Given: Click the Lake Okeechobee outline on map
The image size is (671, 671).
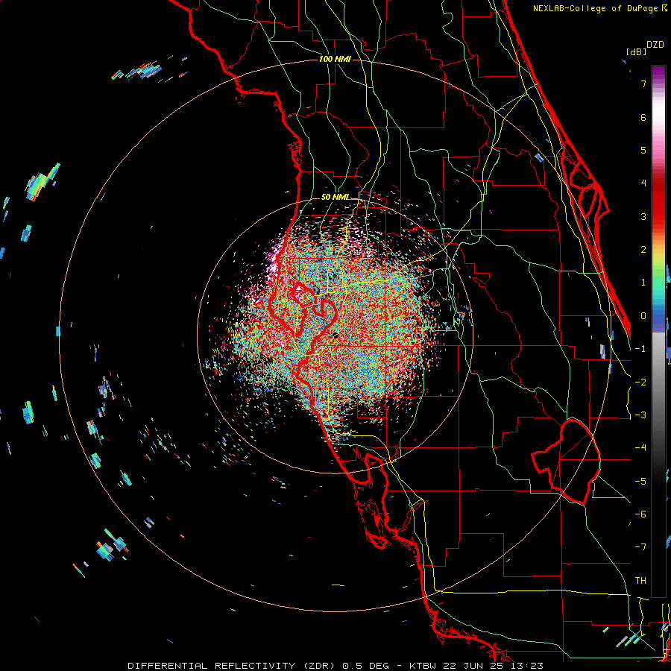Looking at the screenshot, I should pos(565,461).
